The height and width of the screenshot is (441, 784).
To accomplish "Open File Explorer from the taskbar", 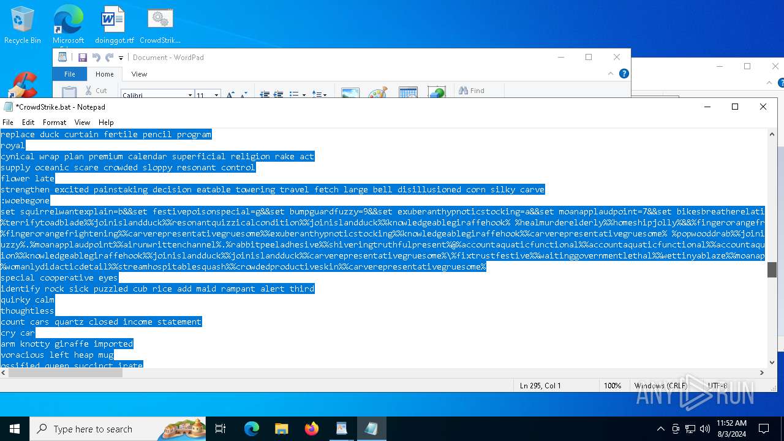I will [x=281, y=429].
